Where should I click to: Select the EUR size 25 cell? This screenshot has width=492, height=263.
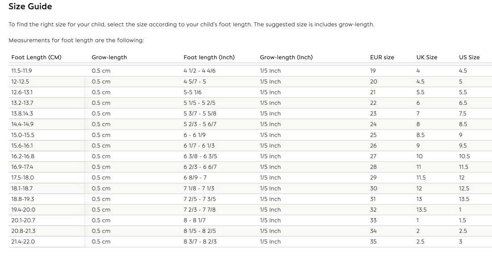click(374, 135)
